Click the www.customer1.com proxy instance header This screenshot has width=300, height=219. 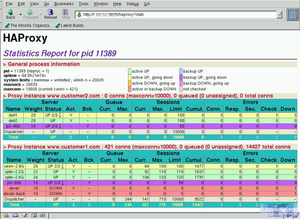click(150, 147)
